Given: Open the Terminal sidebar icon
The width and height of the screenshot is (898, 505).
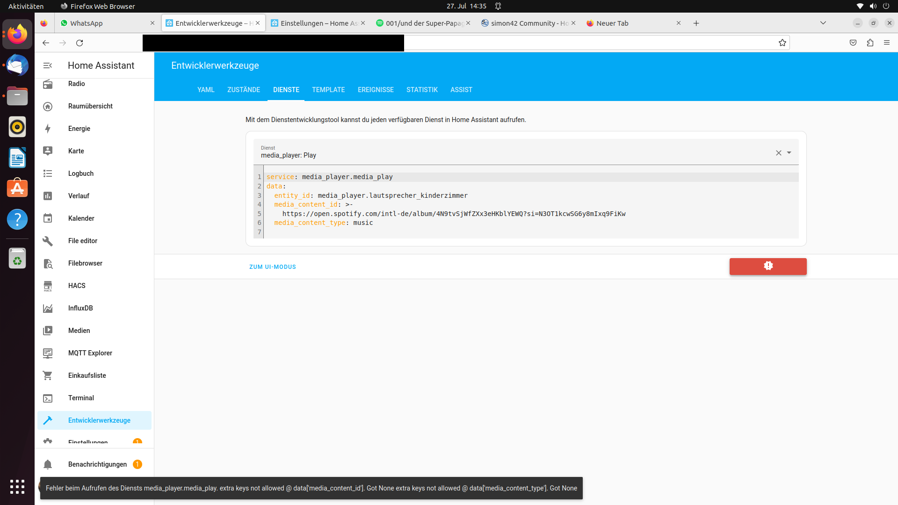Looking at the screenshot, I should pos(48,398).
